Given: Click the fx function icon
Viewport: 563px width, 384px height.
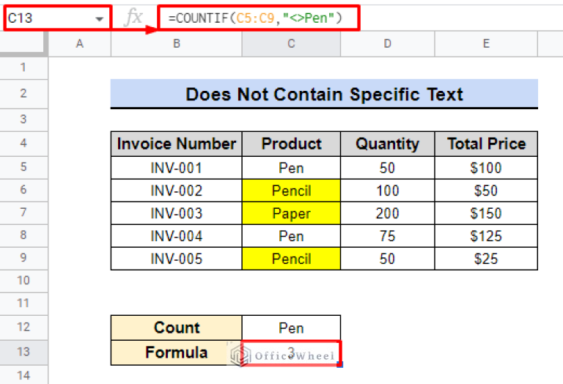Looking at the screenshot, I should (x=133, y=18).
